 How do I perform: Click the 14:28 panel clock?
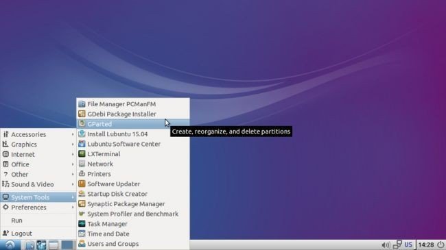pos(426,245)
